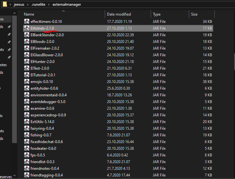Select the ElTutorial-2.0.1 file name
The image size is (235, 179).
pyautogui.click(x=43, y=75)
